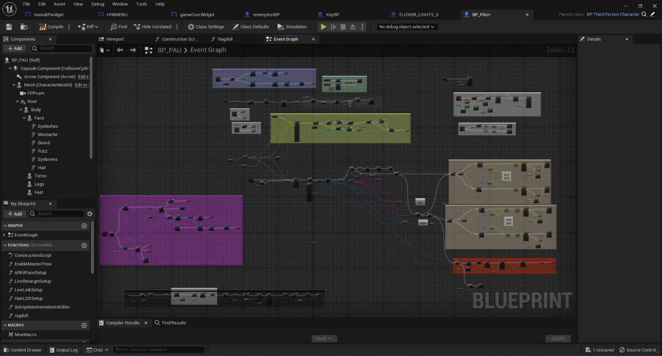
Task: Open the Tools menu
Action: [x=142, y=4]
